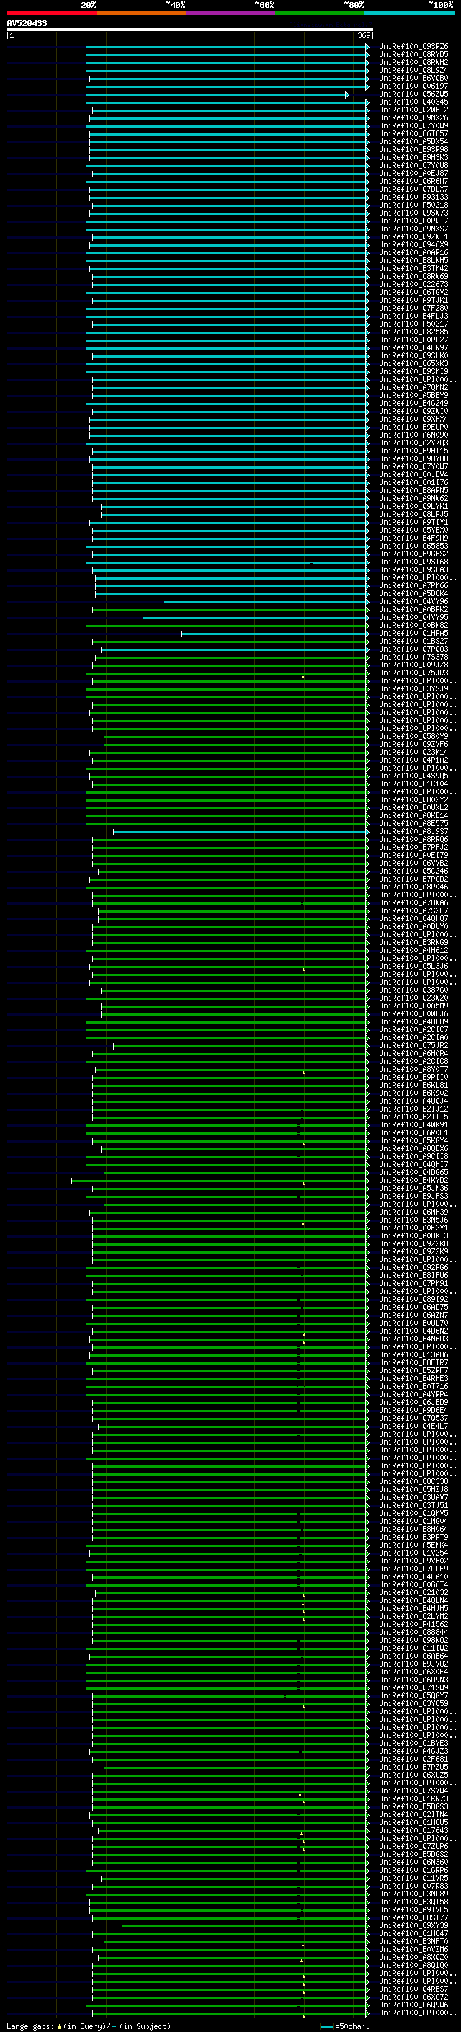The width and height of the screenshot is (461, 2032).
Task: Select the label UniRef100_Q6N360
Action: [x=413, y=1863]
